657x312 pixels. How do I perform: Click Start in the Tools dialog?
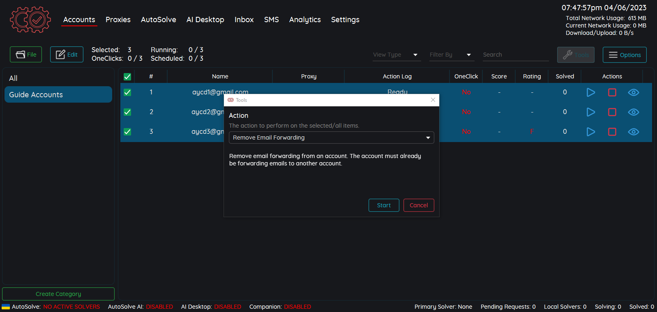(384, 205)
